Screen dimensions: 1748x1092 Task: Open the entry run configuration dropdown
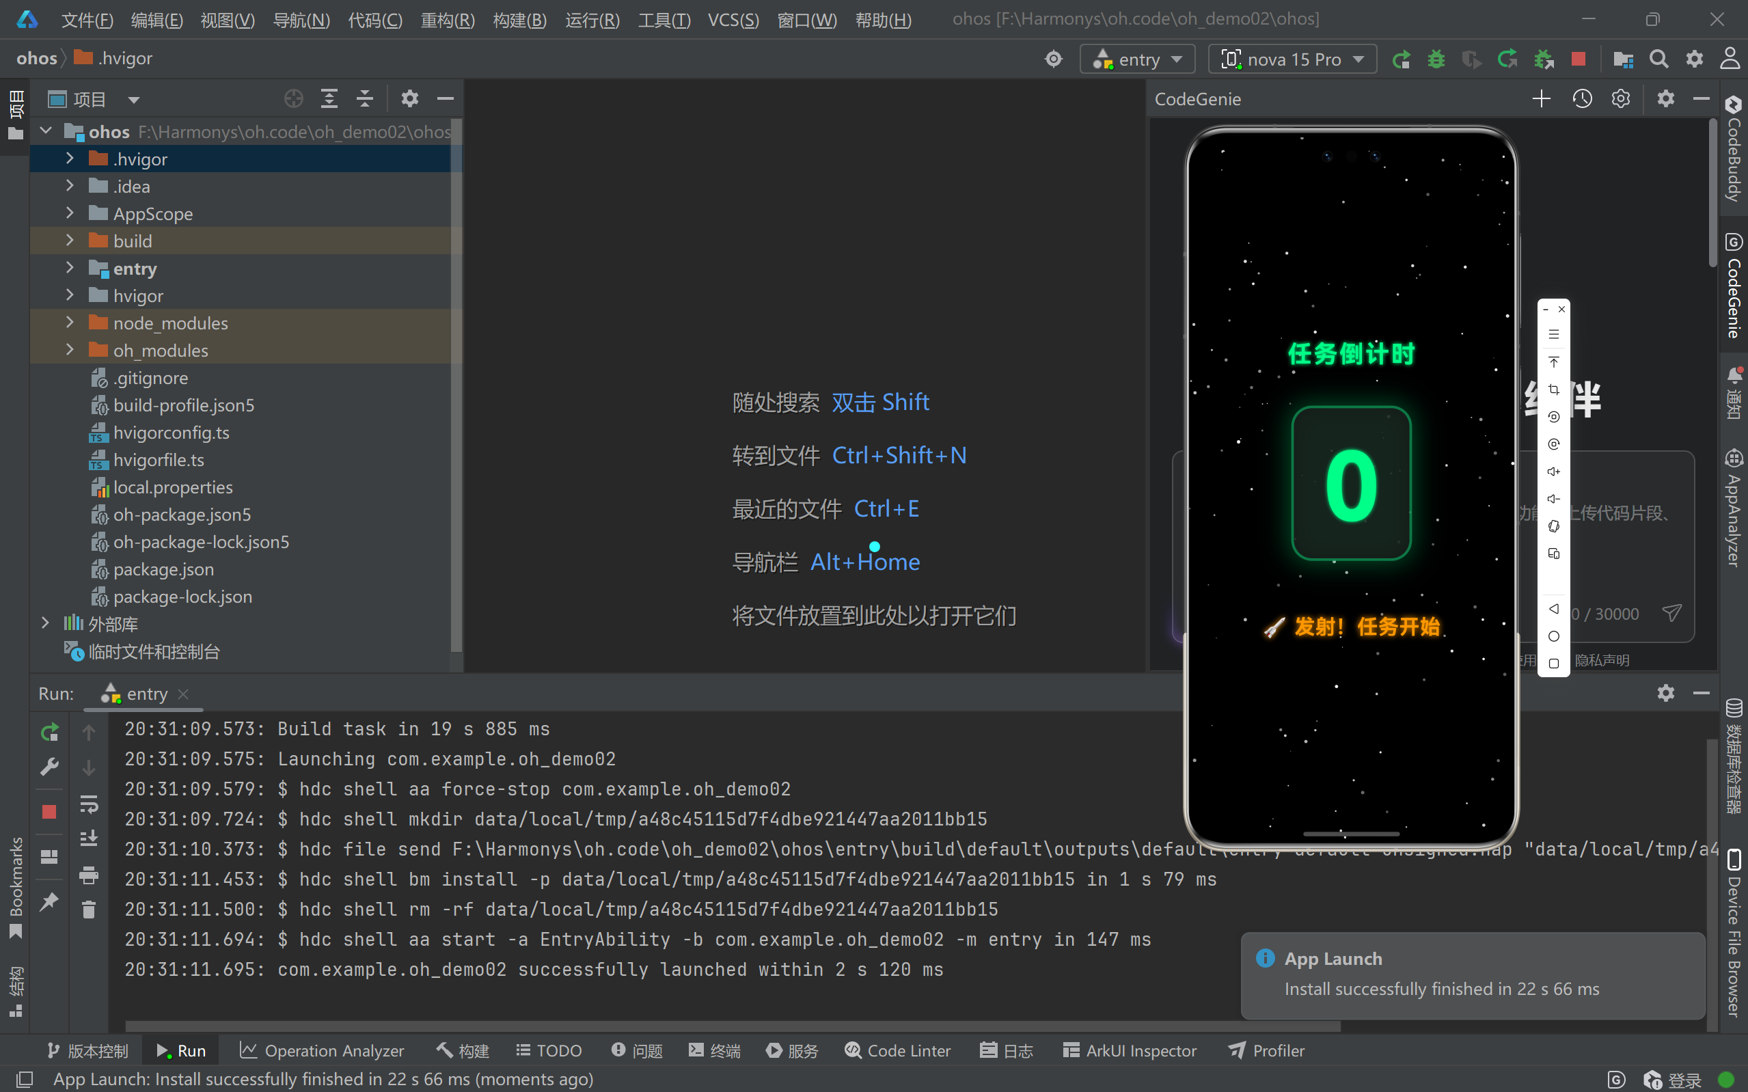(1137, 59)
